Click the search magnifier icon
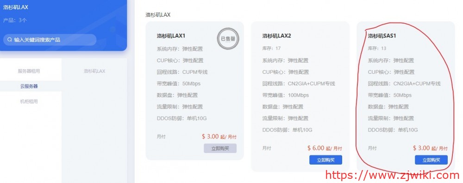This screenshot has height=183, width=463. (10, 40)
